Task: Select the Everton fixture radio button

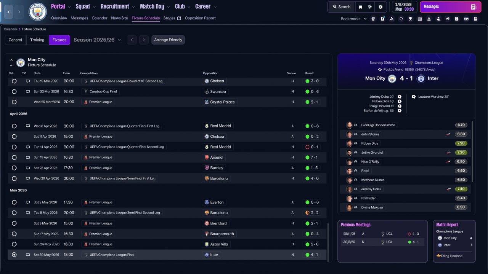Action: 14,202
